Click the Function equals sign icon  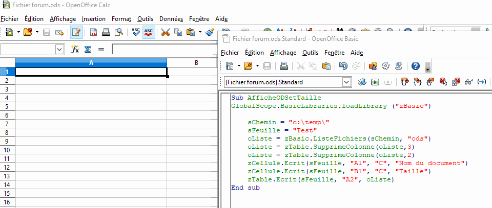[101, 50]
